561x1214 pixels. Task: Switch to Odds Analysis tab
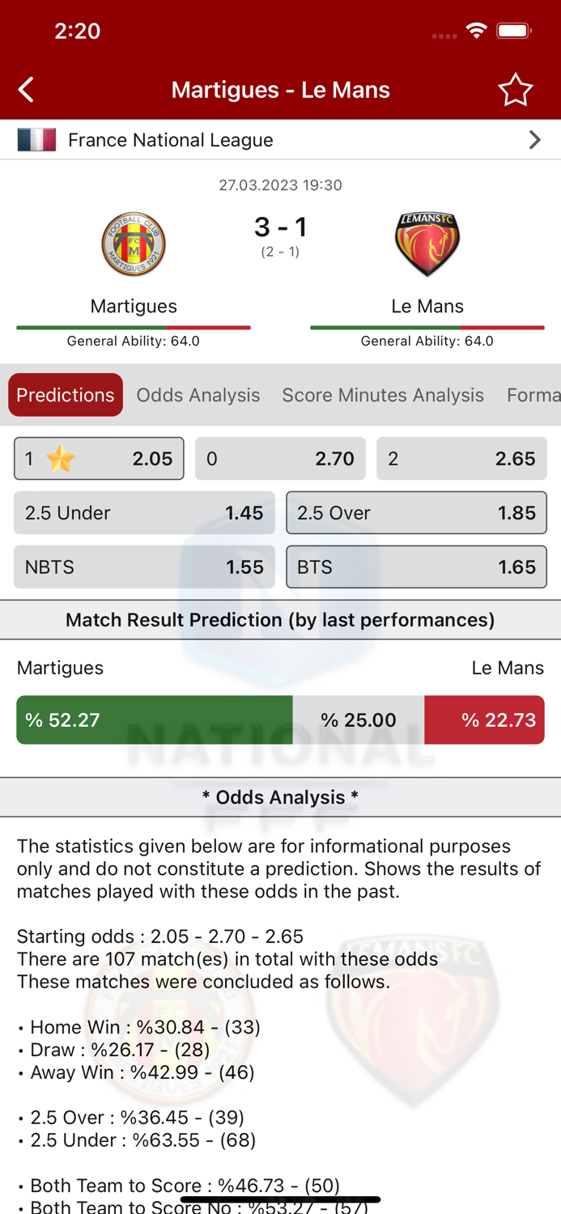coord(198,395)
